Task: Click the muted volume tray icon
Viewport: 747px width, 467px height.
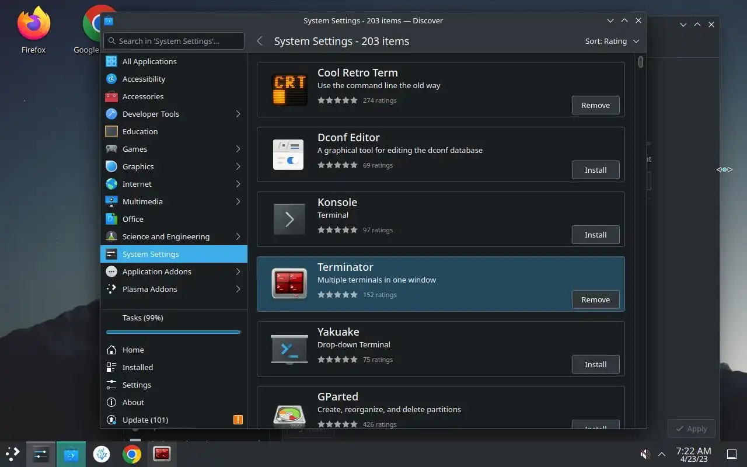Action: tap(645, 454)
